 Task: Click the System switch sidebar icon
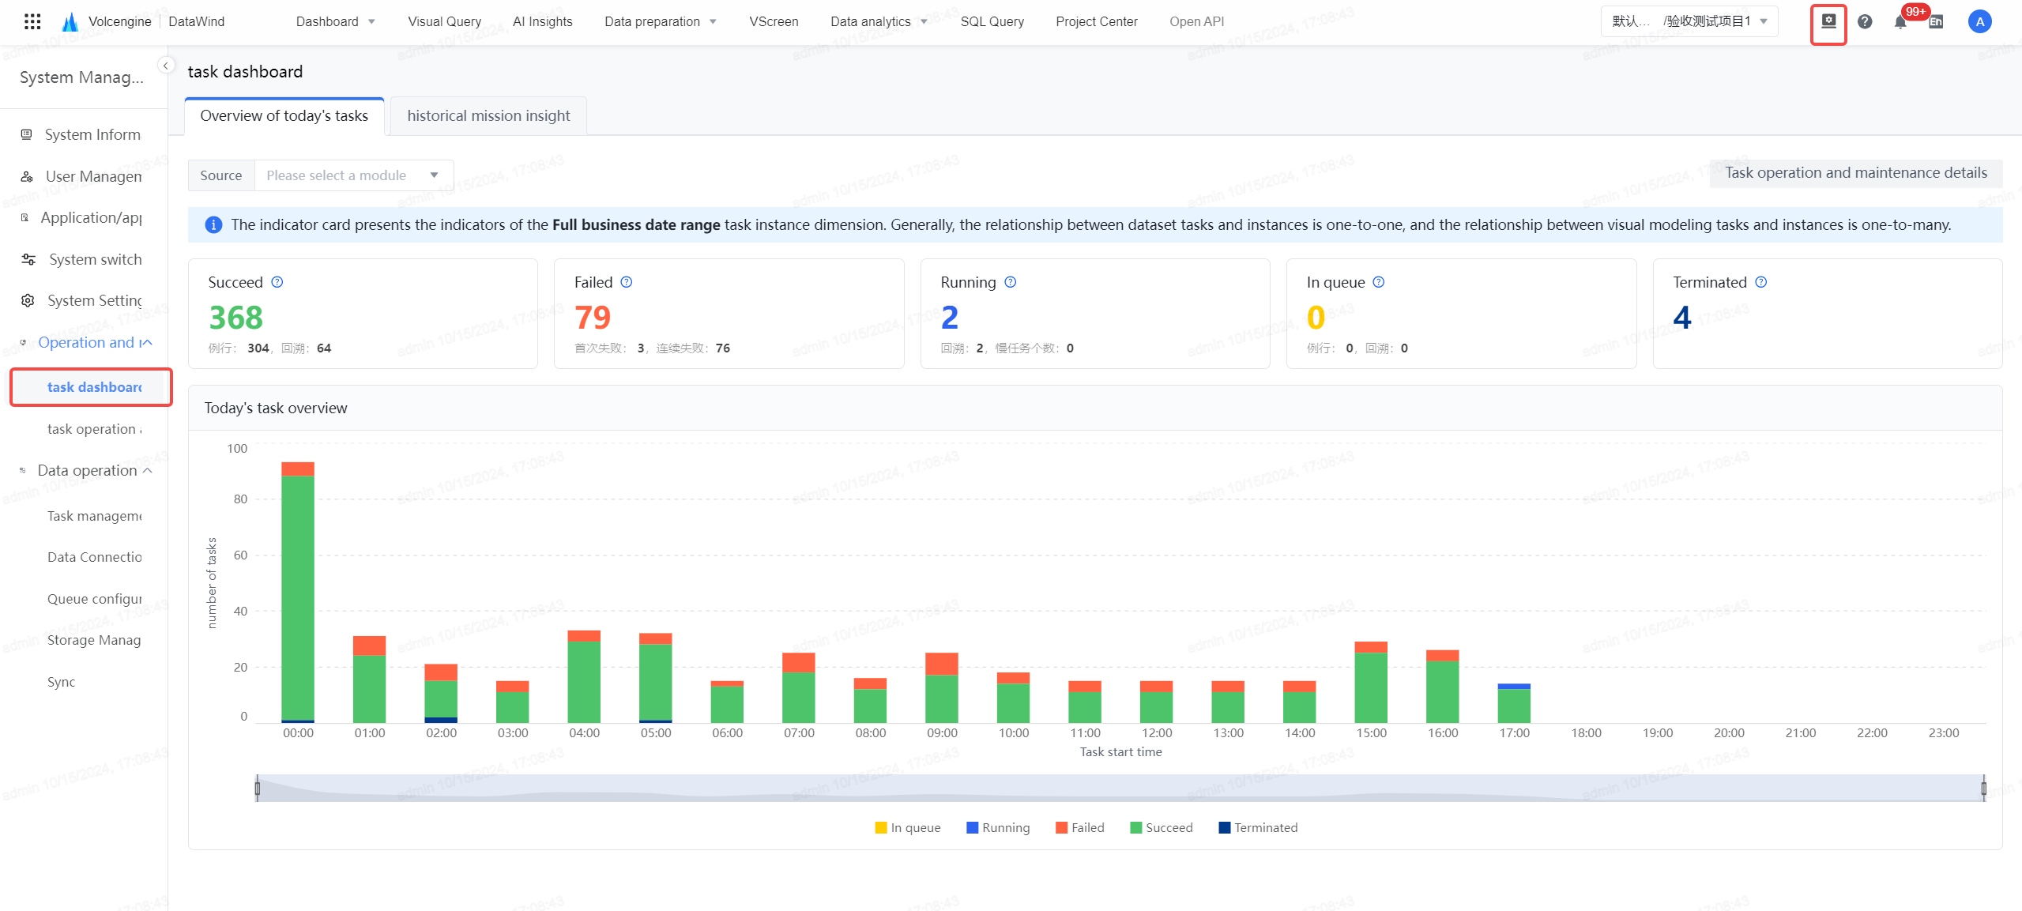[x=28, y=259]
